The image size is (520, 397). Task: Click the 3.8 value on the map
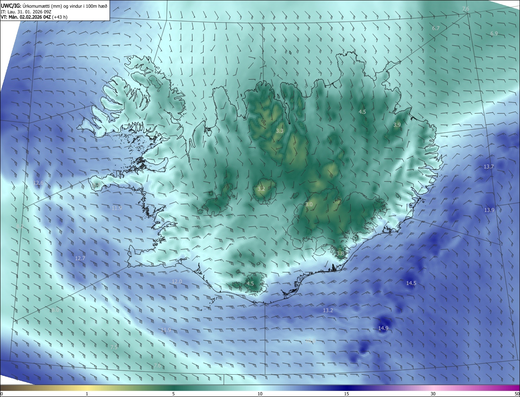coord(340,253)
